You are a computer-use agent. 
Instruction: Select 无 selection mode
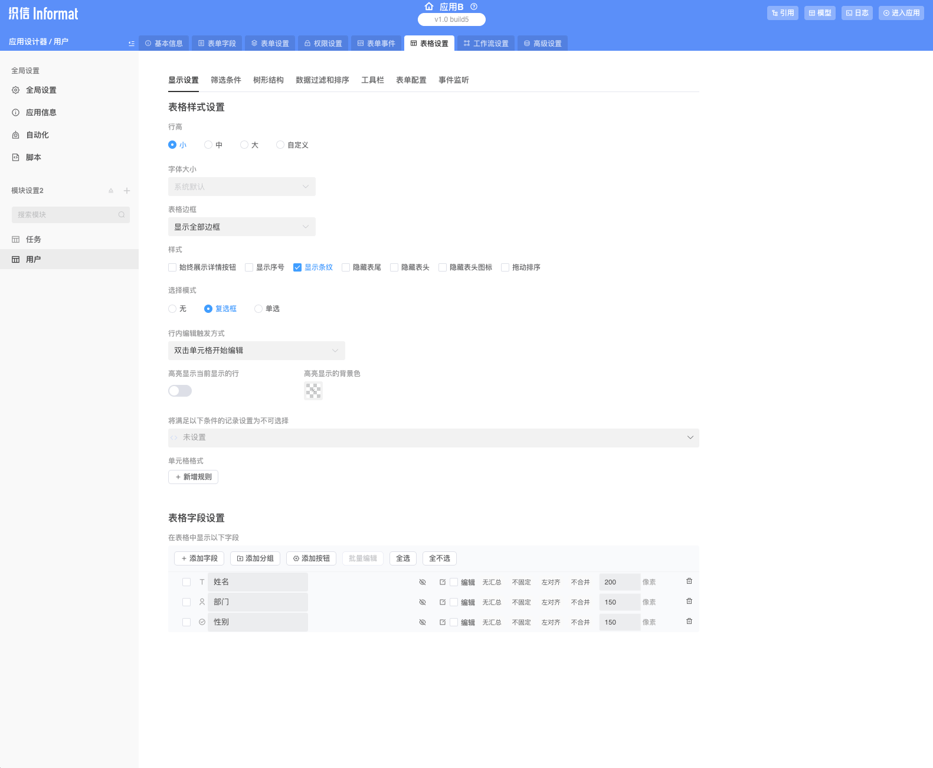click(x=172, y=309)
